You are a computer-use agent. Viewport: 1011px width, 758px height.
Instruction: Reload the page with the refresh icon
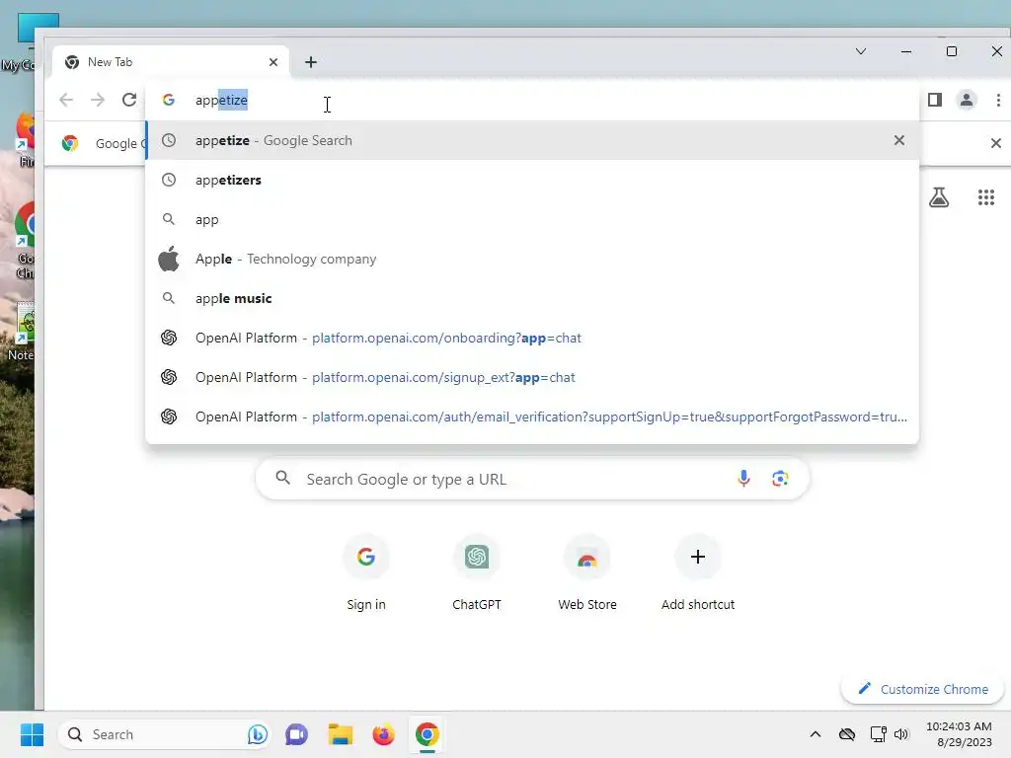point(129,100)
